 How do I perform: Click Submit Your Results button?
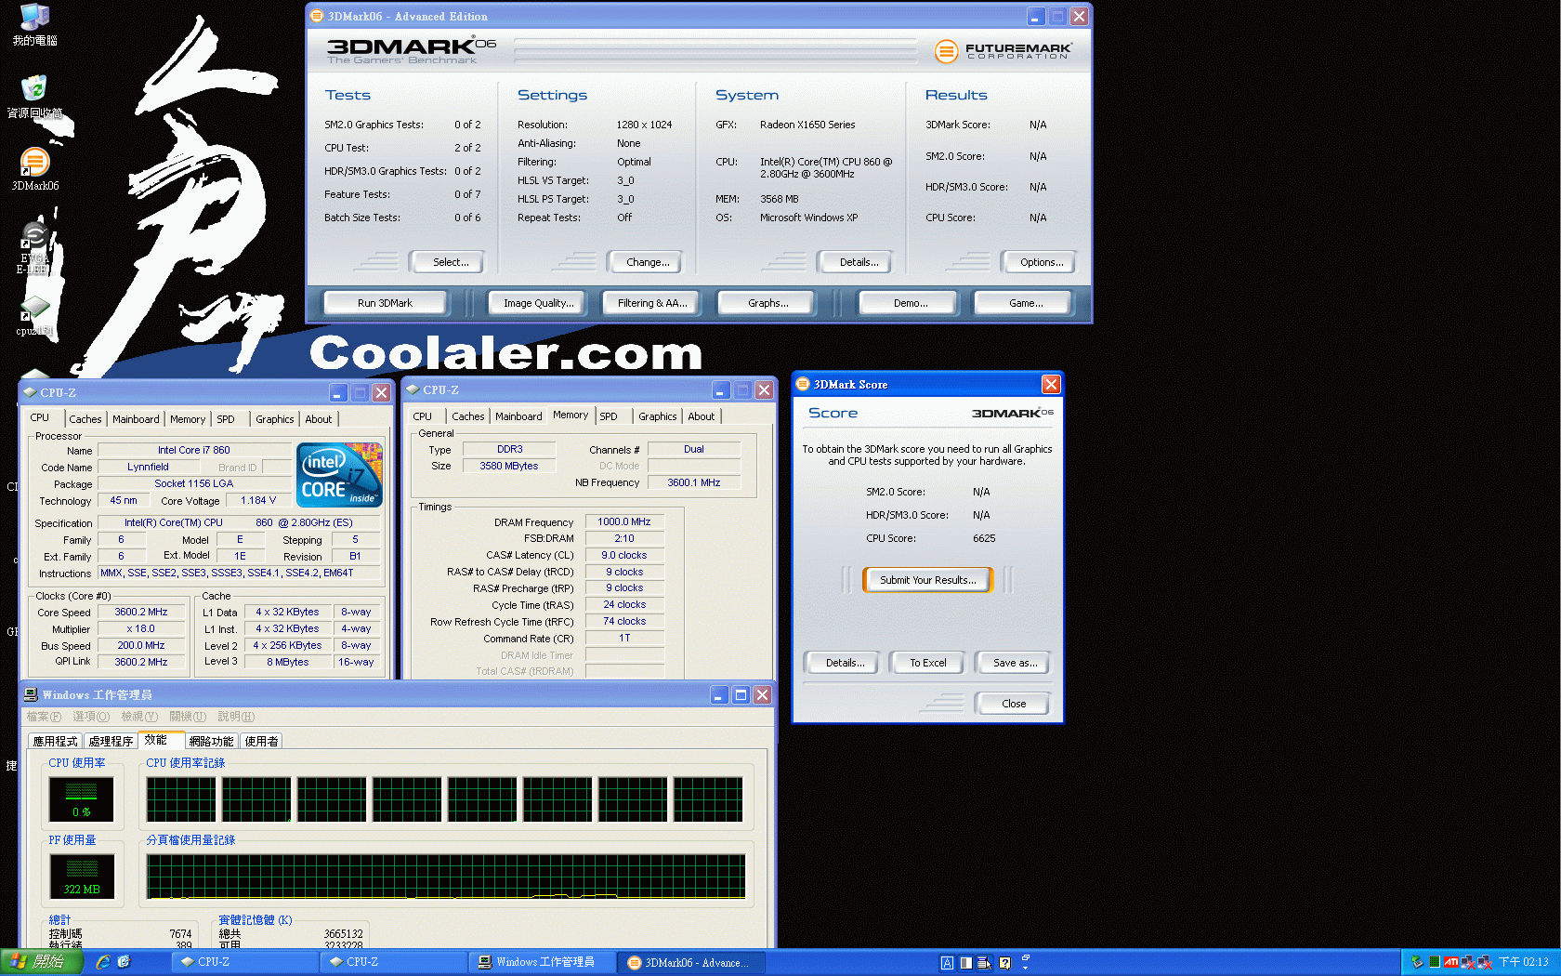click(927, 580)
